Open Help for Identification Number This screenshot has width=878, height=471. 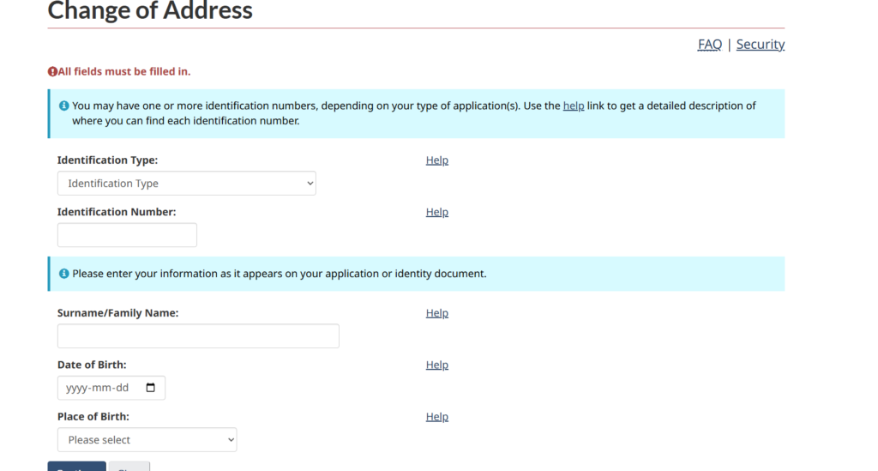coord(436,212)
